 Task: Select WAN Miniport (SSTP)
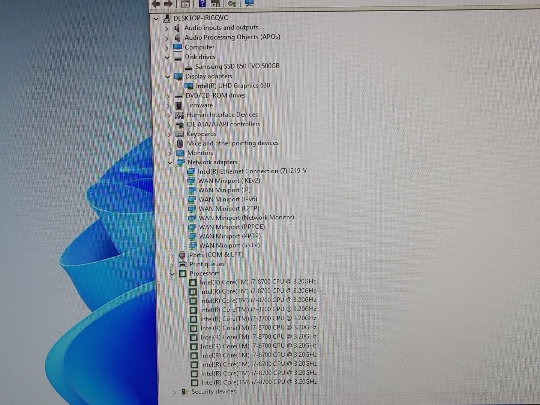(229, 246)
